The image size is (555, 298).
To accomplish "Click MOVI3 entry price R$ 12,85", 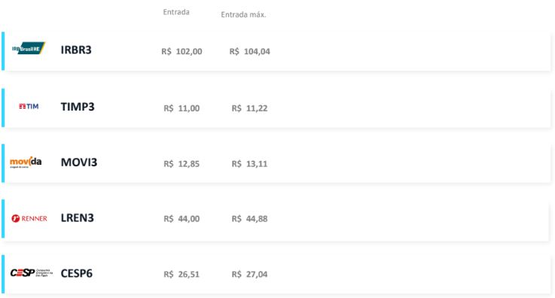I will click(x=181, y=163).
